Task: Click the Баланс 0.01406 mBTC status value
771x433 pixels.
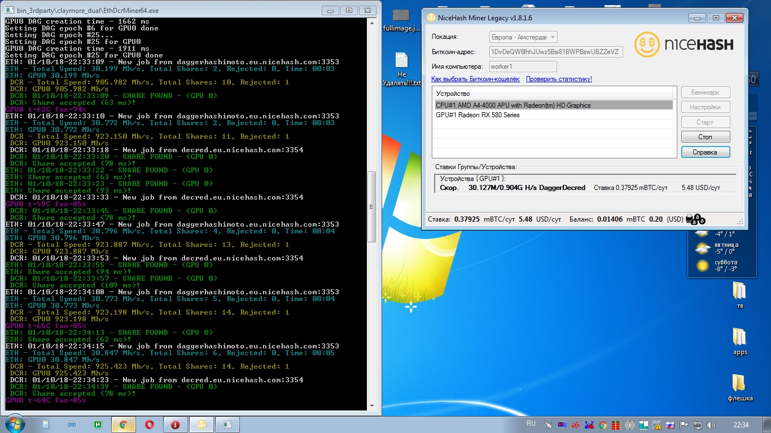Action: click(607, 219)
